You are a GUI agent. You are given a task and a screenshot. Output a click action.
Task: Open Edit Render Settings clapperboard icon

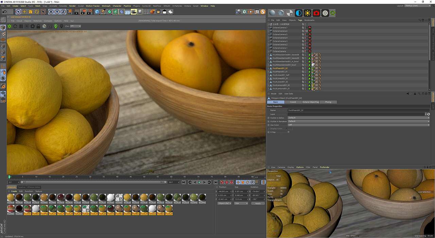point(89,12)
